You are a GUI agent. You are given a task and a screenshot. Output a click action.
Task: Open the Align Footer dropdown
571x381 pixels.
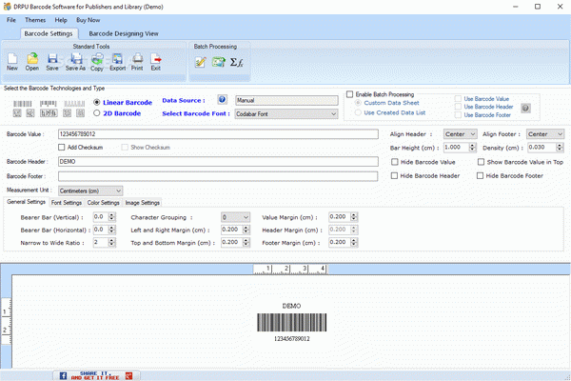click(x=545, y=134)
